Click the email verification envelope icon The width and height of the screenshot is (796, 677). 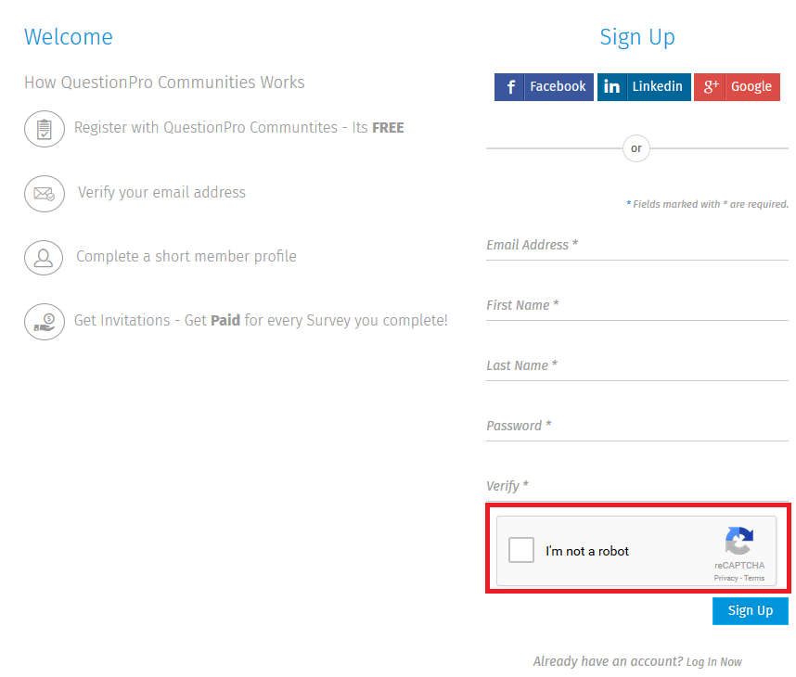click(44, 193)
